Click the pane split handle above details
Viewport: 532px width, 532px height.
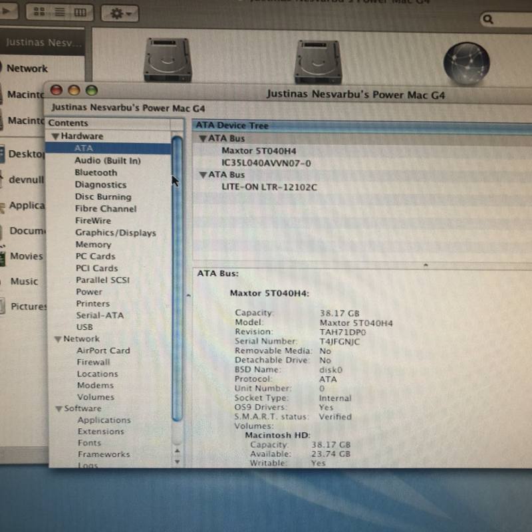pyautogui.click(x=426, y=265)
